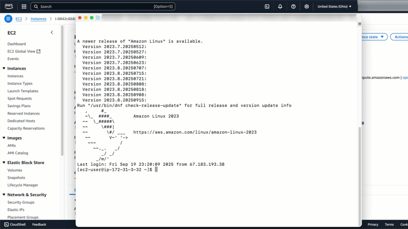
Task: Open Volumes under Elastic Block Store
Action: tap(15, 170)
